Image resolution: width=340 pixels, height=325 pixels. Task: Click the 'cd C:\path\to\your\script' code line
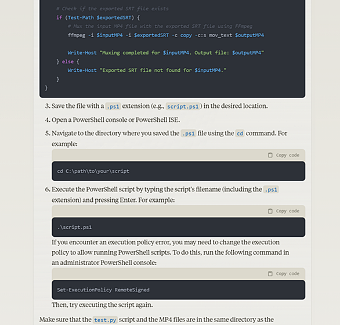pos(93,171)
